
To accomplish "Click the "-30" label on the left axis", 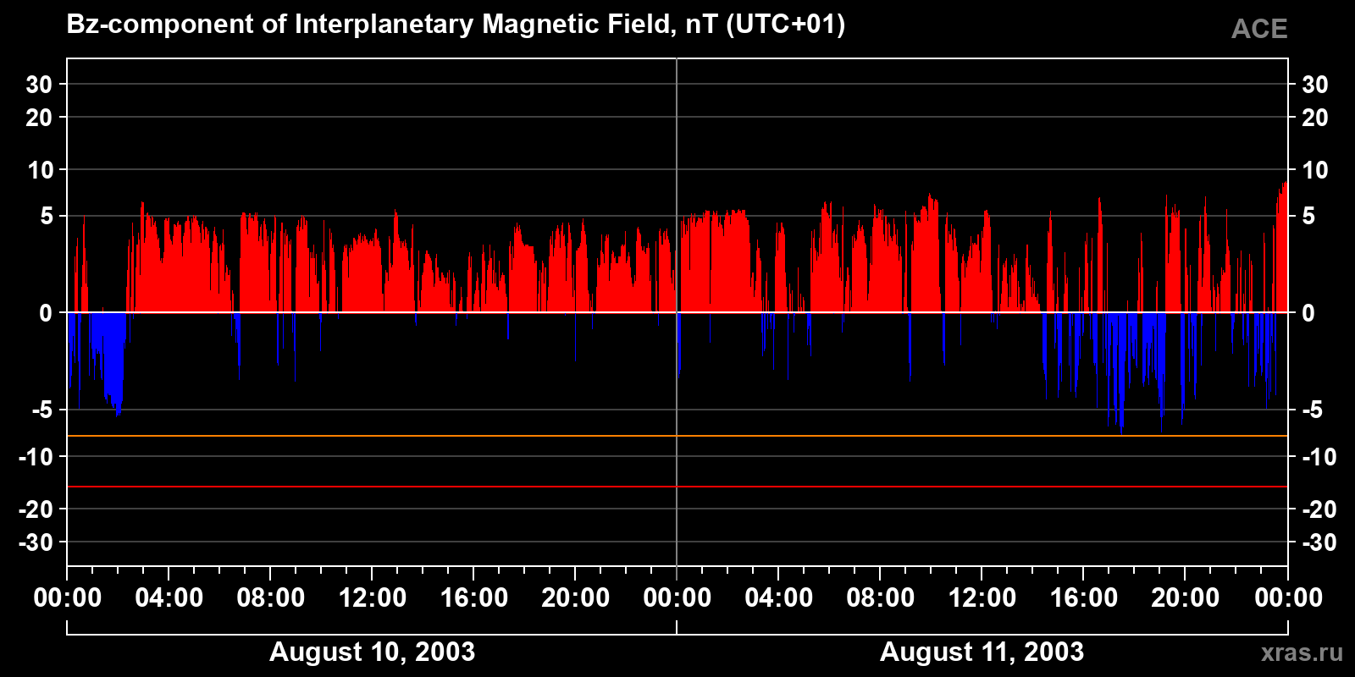I will (36, 542).
